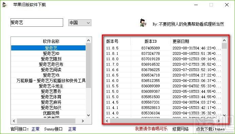Select version 11.8.0 row
The width and height of the screenshot is (235, 134).
pos(163,59)
